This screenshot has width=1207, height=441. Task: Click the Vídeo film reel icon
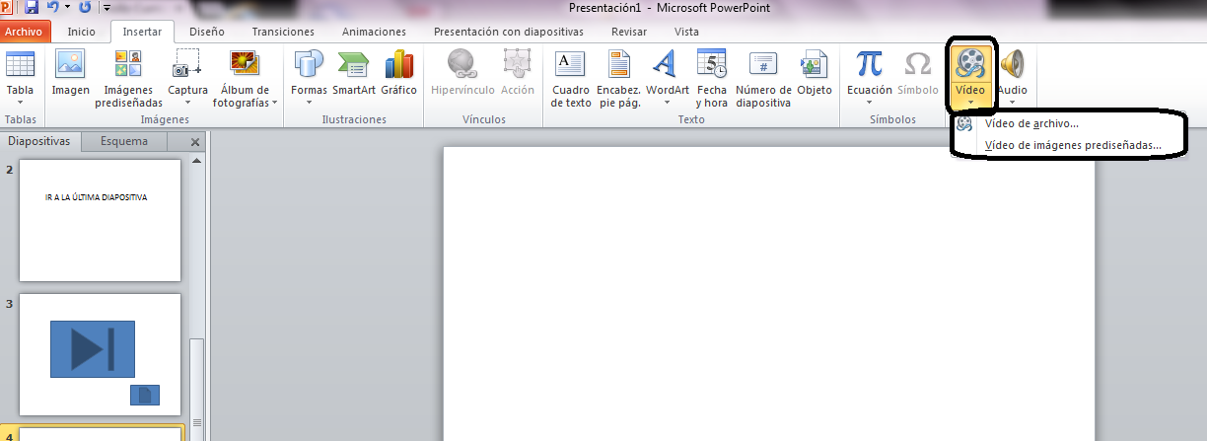pyautogui.click(x=970, y=65)
